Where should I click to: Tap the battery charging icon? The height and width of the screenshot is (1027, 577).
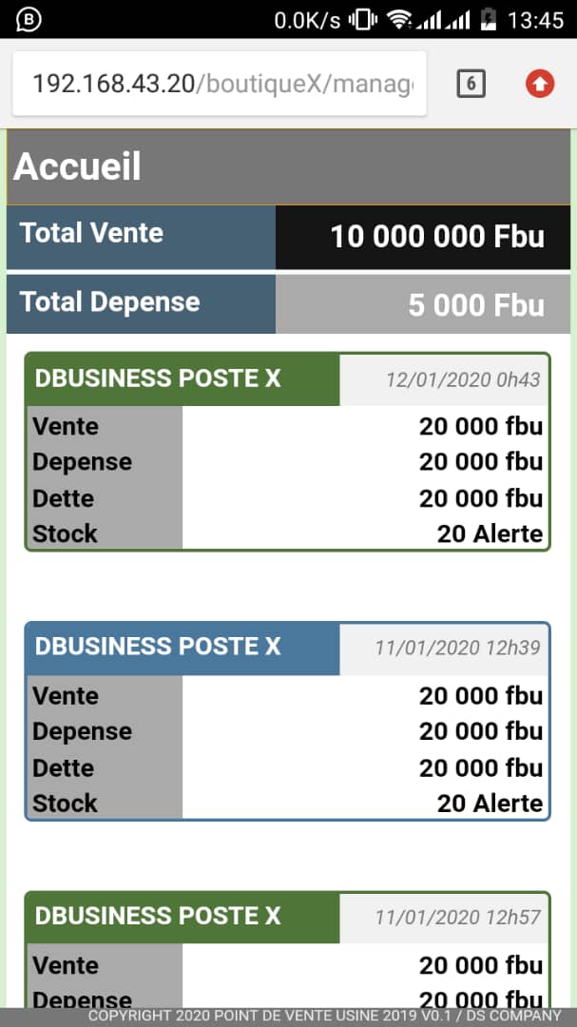(489, 20)
